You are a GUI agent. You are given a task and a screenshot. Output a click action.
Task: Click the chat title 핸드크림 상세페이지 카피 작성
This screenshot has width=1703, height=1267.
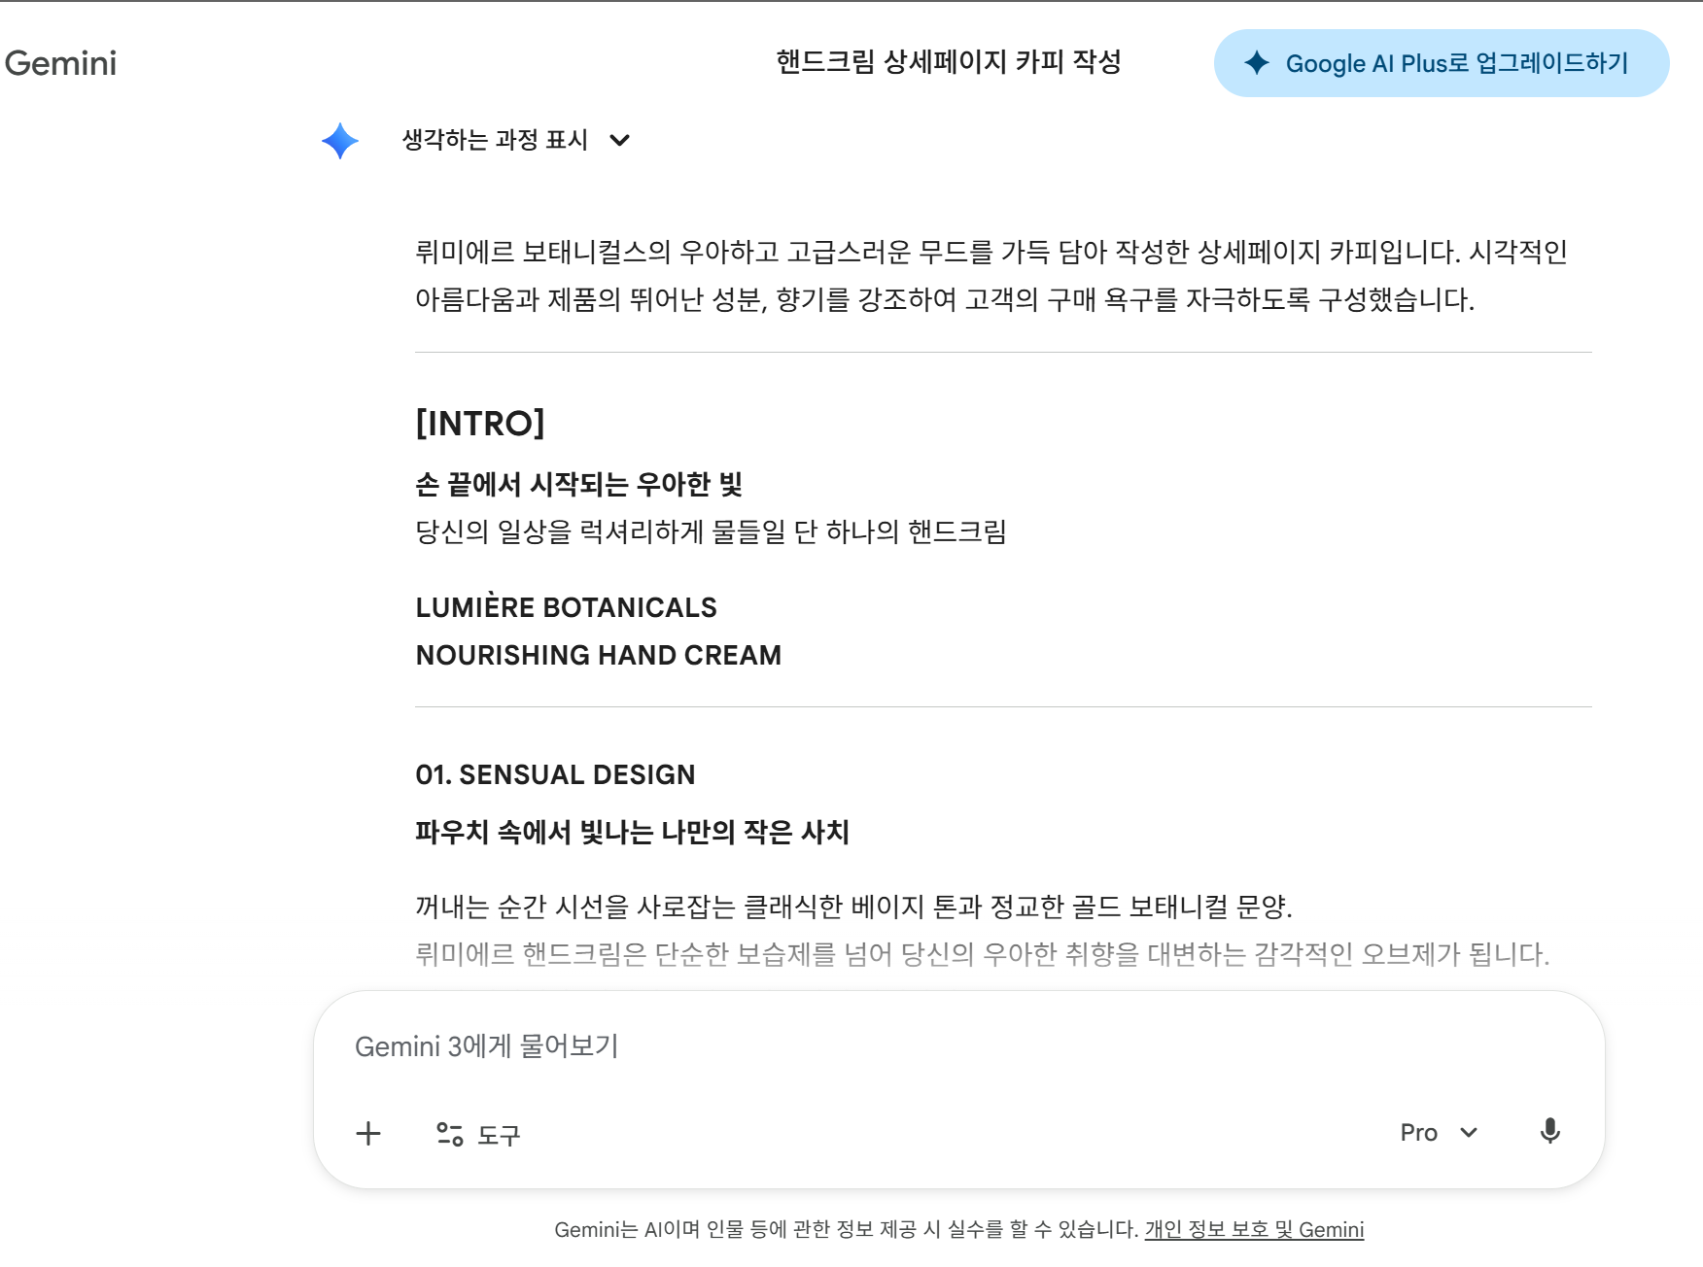click(948, 61)
